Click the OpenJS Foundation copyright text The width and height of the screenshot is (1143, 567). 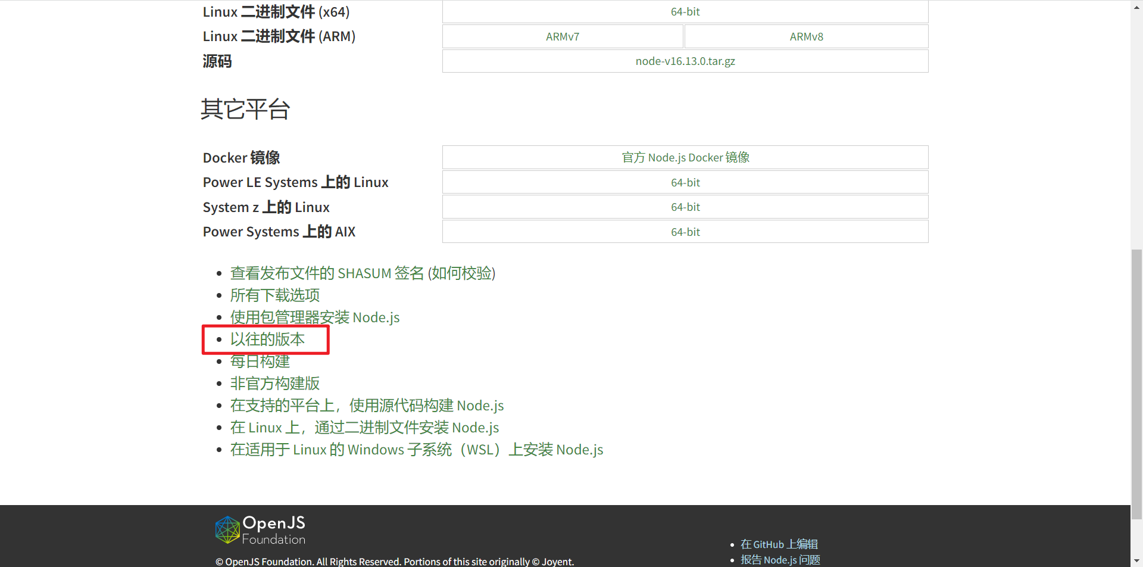click(x=395, y=562)
